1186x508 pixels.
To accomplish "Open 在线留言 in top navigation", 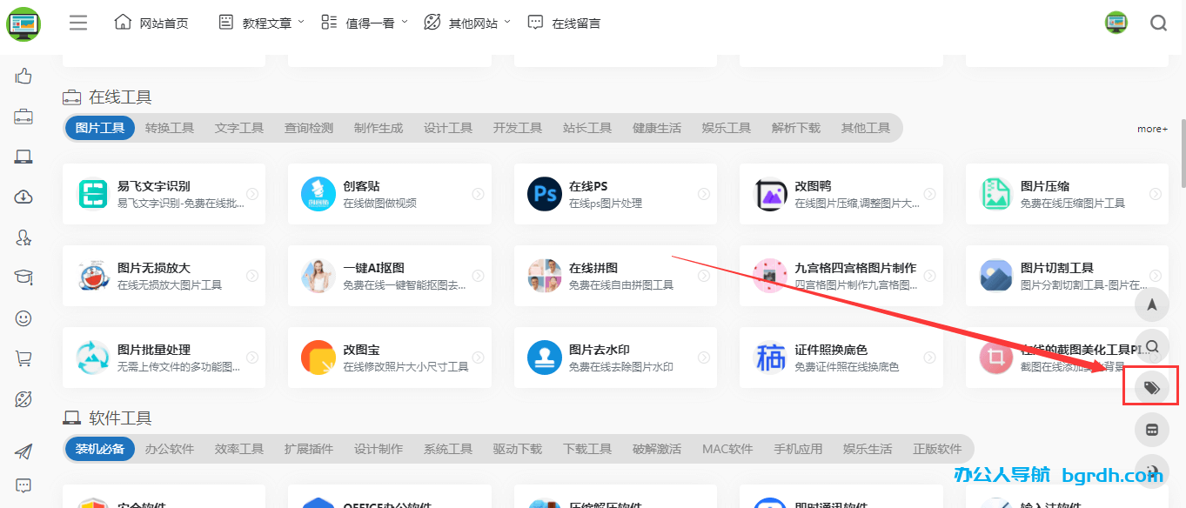I will pos(564,23).
